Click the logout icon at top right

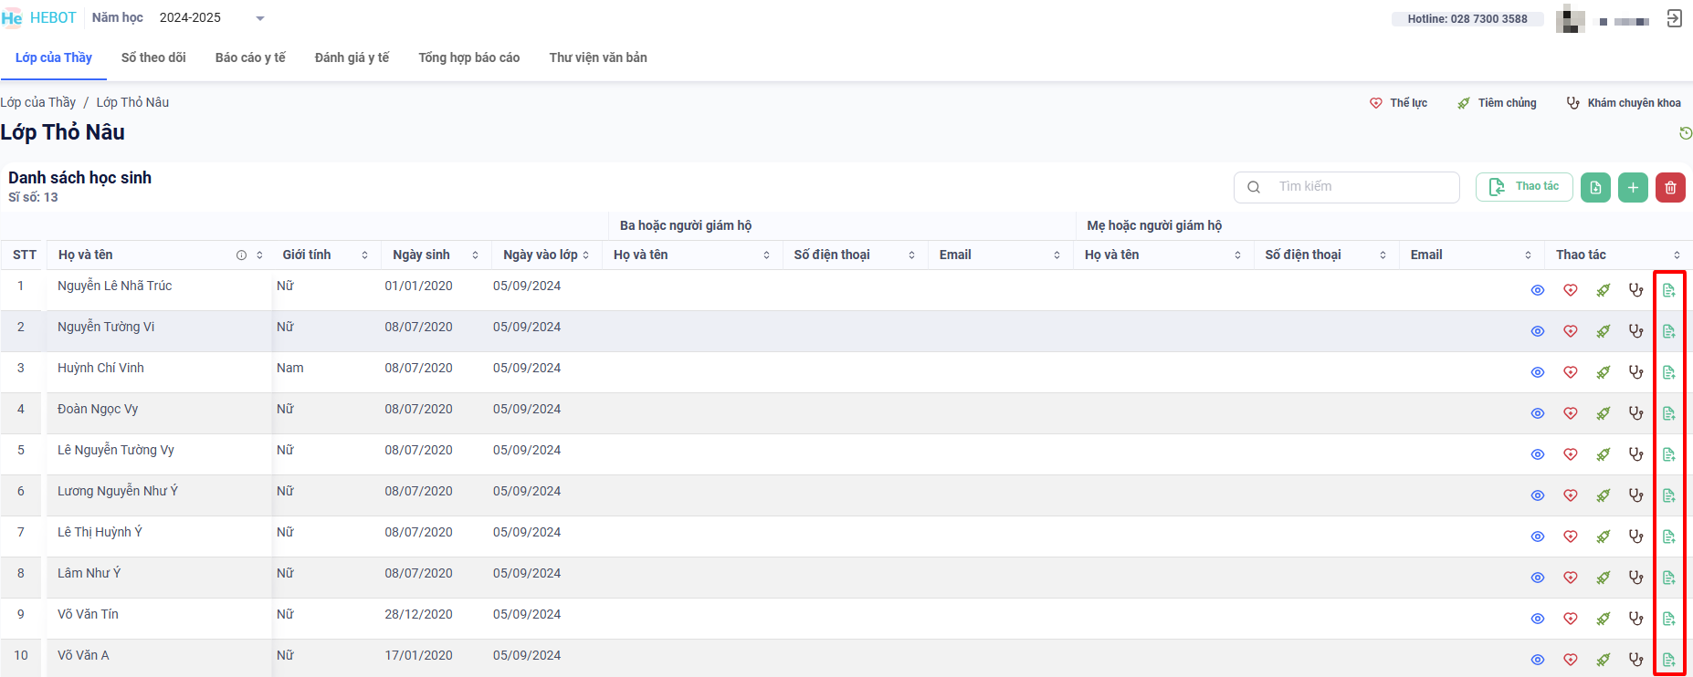point(1674,18)
